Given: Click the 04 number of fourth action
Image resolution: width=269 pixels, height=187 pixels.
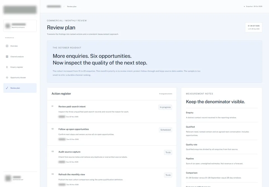Looking at the screenshot, I should (x=52, y=174).
